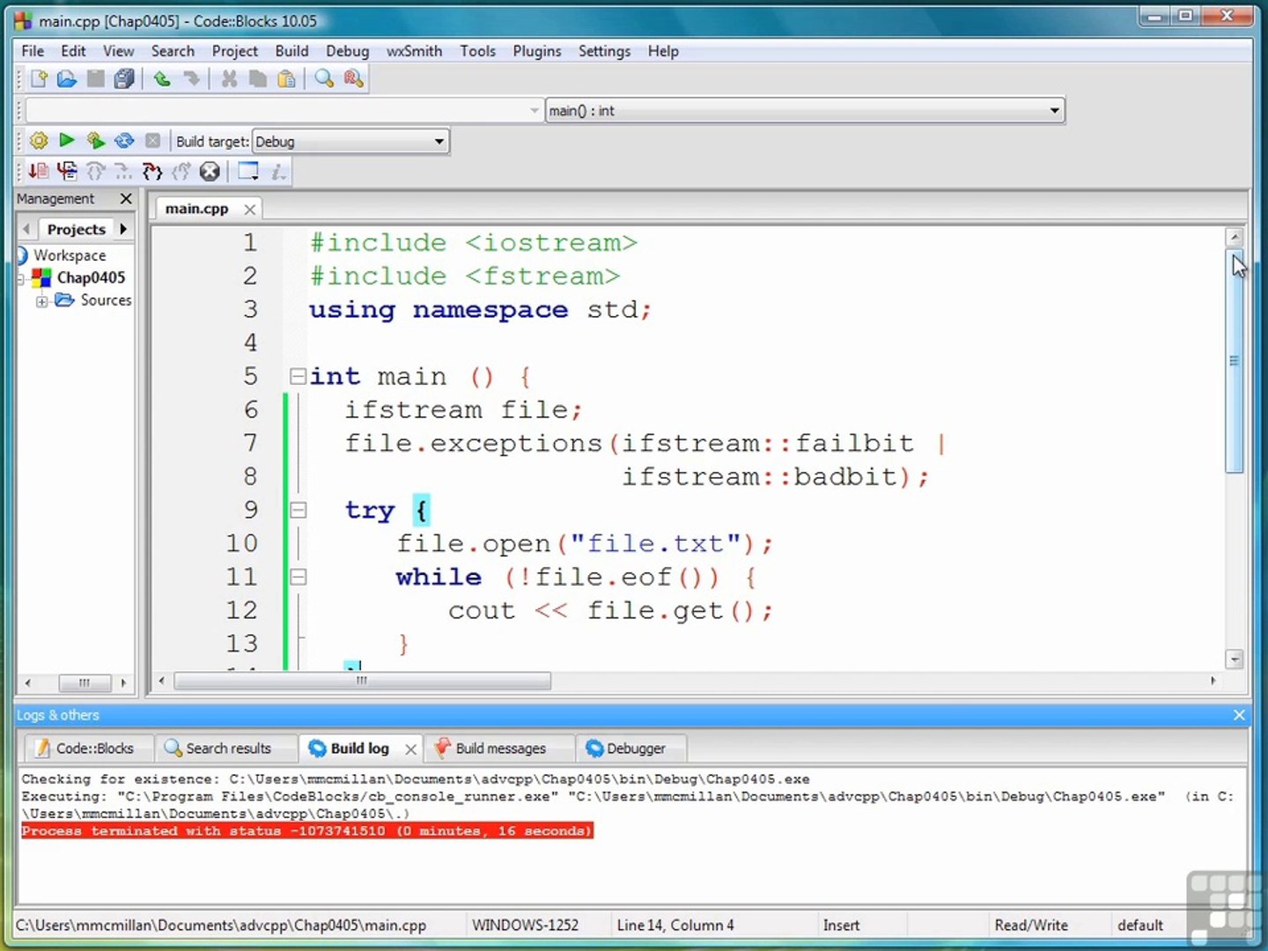Click the Next line debug icon
Image resolution: width=1268 pixels, height=951 pixels.
[x=95, y=171]
